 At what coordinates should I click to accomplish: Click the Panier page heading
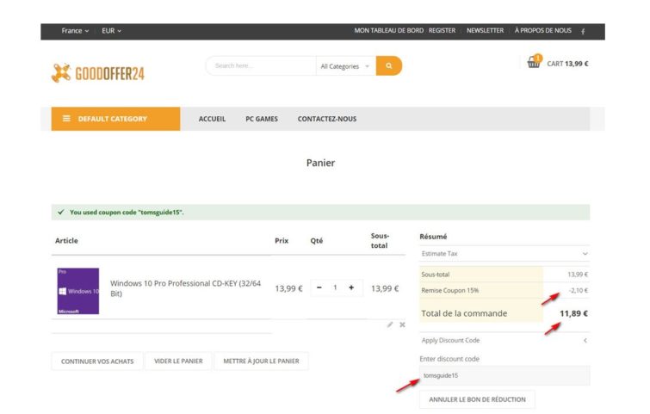click(x=320, y=163)
